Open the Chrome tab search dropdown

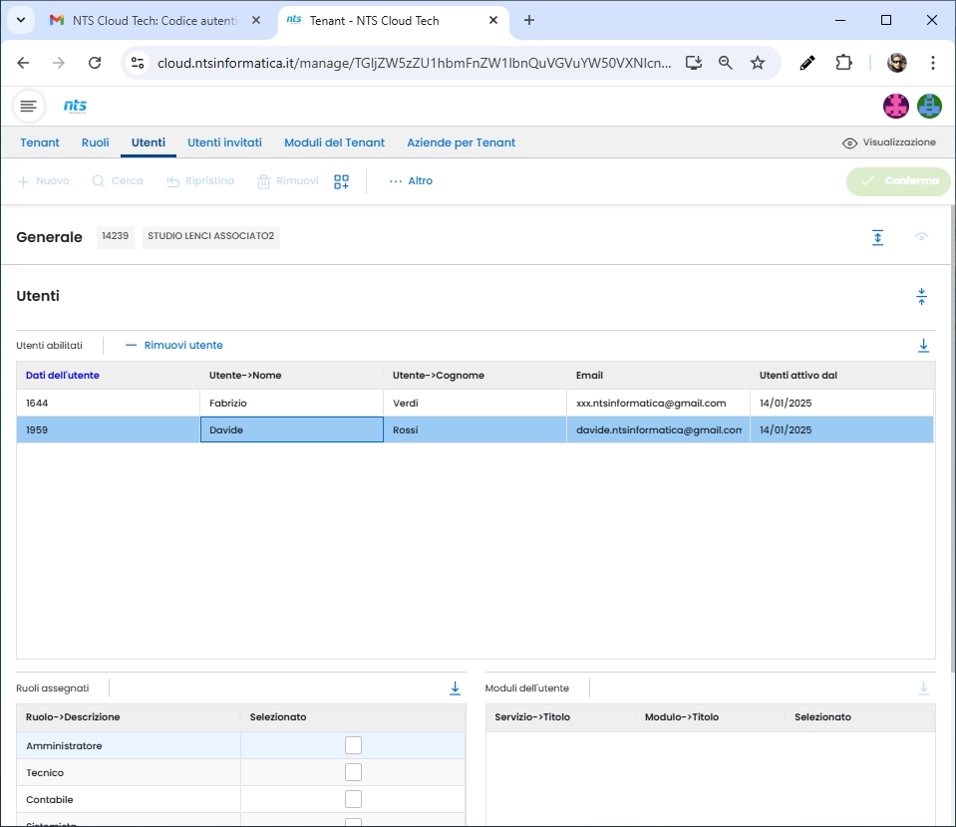(x=20, y=20)
